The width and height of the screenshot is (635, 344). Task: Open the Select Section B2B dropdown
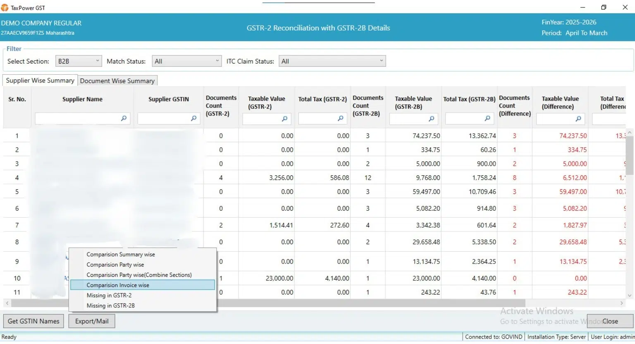pos(79,61)
